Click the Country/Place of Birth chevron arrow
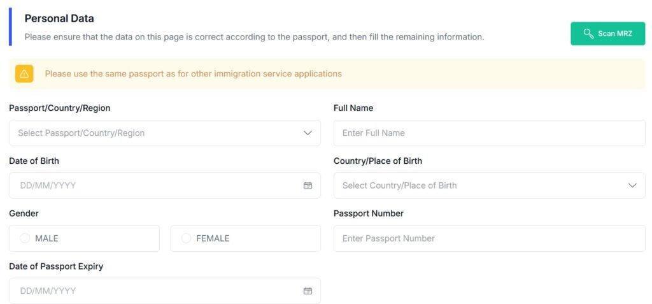 (x=632, y=185)
